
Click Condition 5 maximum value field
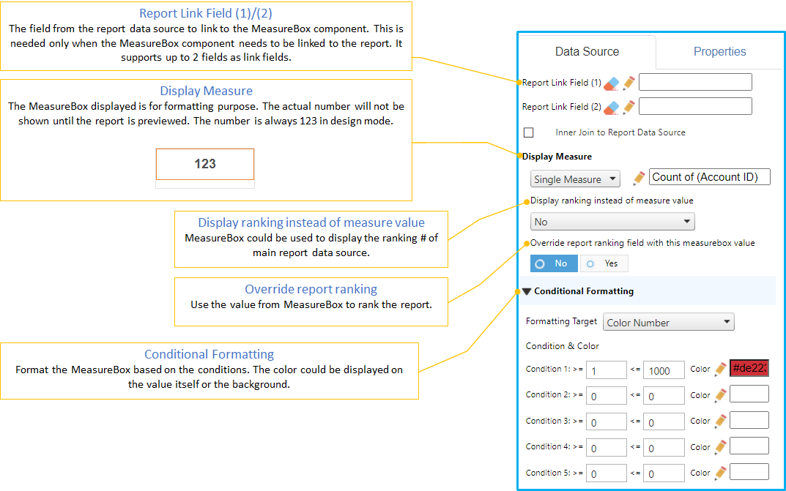coord(664,473)
